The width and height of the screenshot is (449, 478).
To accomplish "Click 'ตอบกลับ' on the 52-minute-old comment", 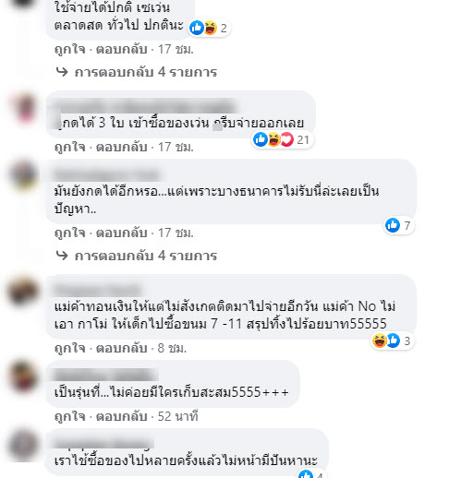I will point(121,416).
